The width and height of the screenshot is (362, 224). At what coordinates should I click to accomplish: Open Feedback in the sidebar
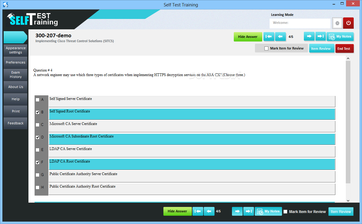(16, 123)
